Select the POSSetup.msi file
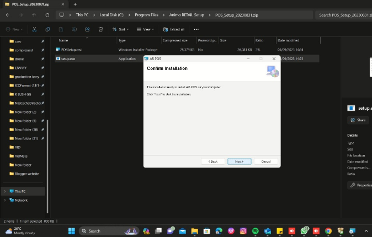The width and height of the screenshot is (372, 237). [x=71, y=50]
